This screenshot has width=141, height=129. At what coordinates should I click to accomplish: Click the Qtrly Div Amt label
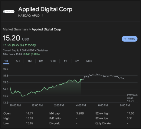click(104, 123)
